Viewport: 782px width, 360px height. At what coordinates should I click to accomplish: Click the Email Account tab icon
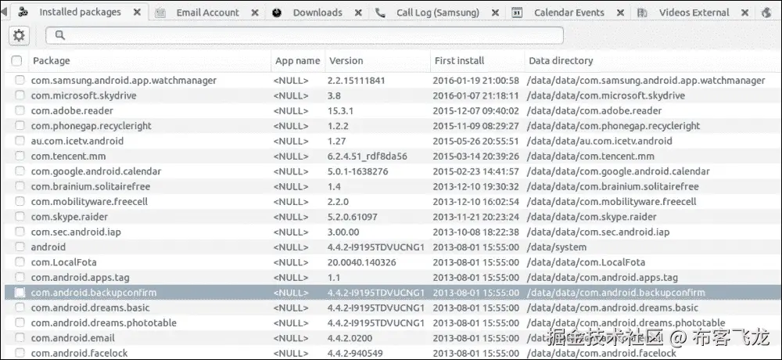click(160, 13)
